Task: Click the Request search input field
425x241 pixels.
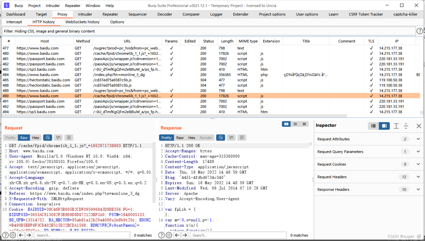Action: pyautogui.click(x=82, y=235)
